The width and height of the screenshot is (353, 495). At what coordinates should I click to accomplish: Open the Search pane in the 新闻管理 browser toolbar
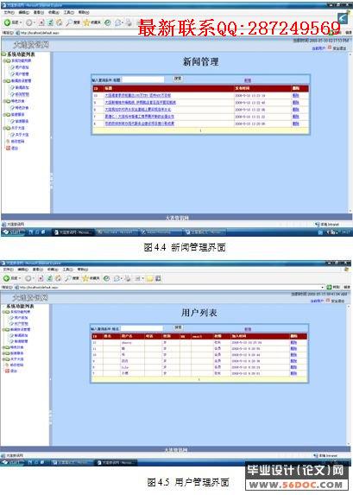(72, 22)
